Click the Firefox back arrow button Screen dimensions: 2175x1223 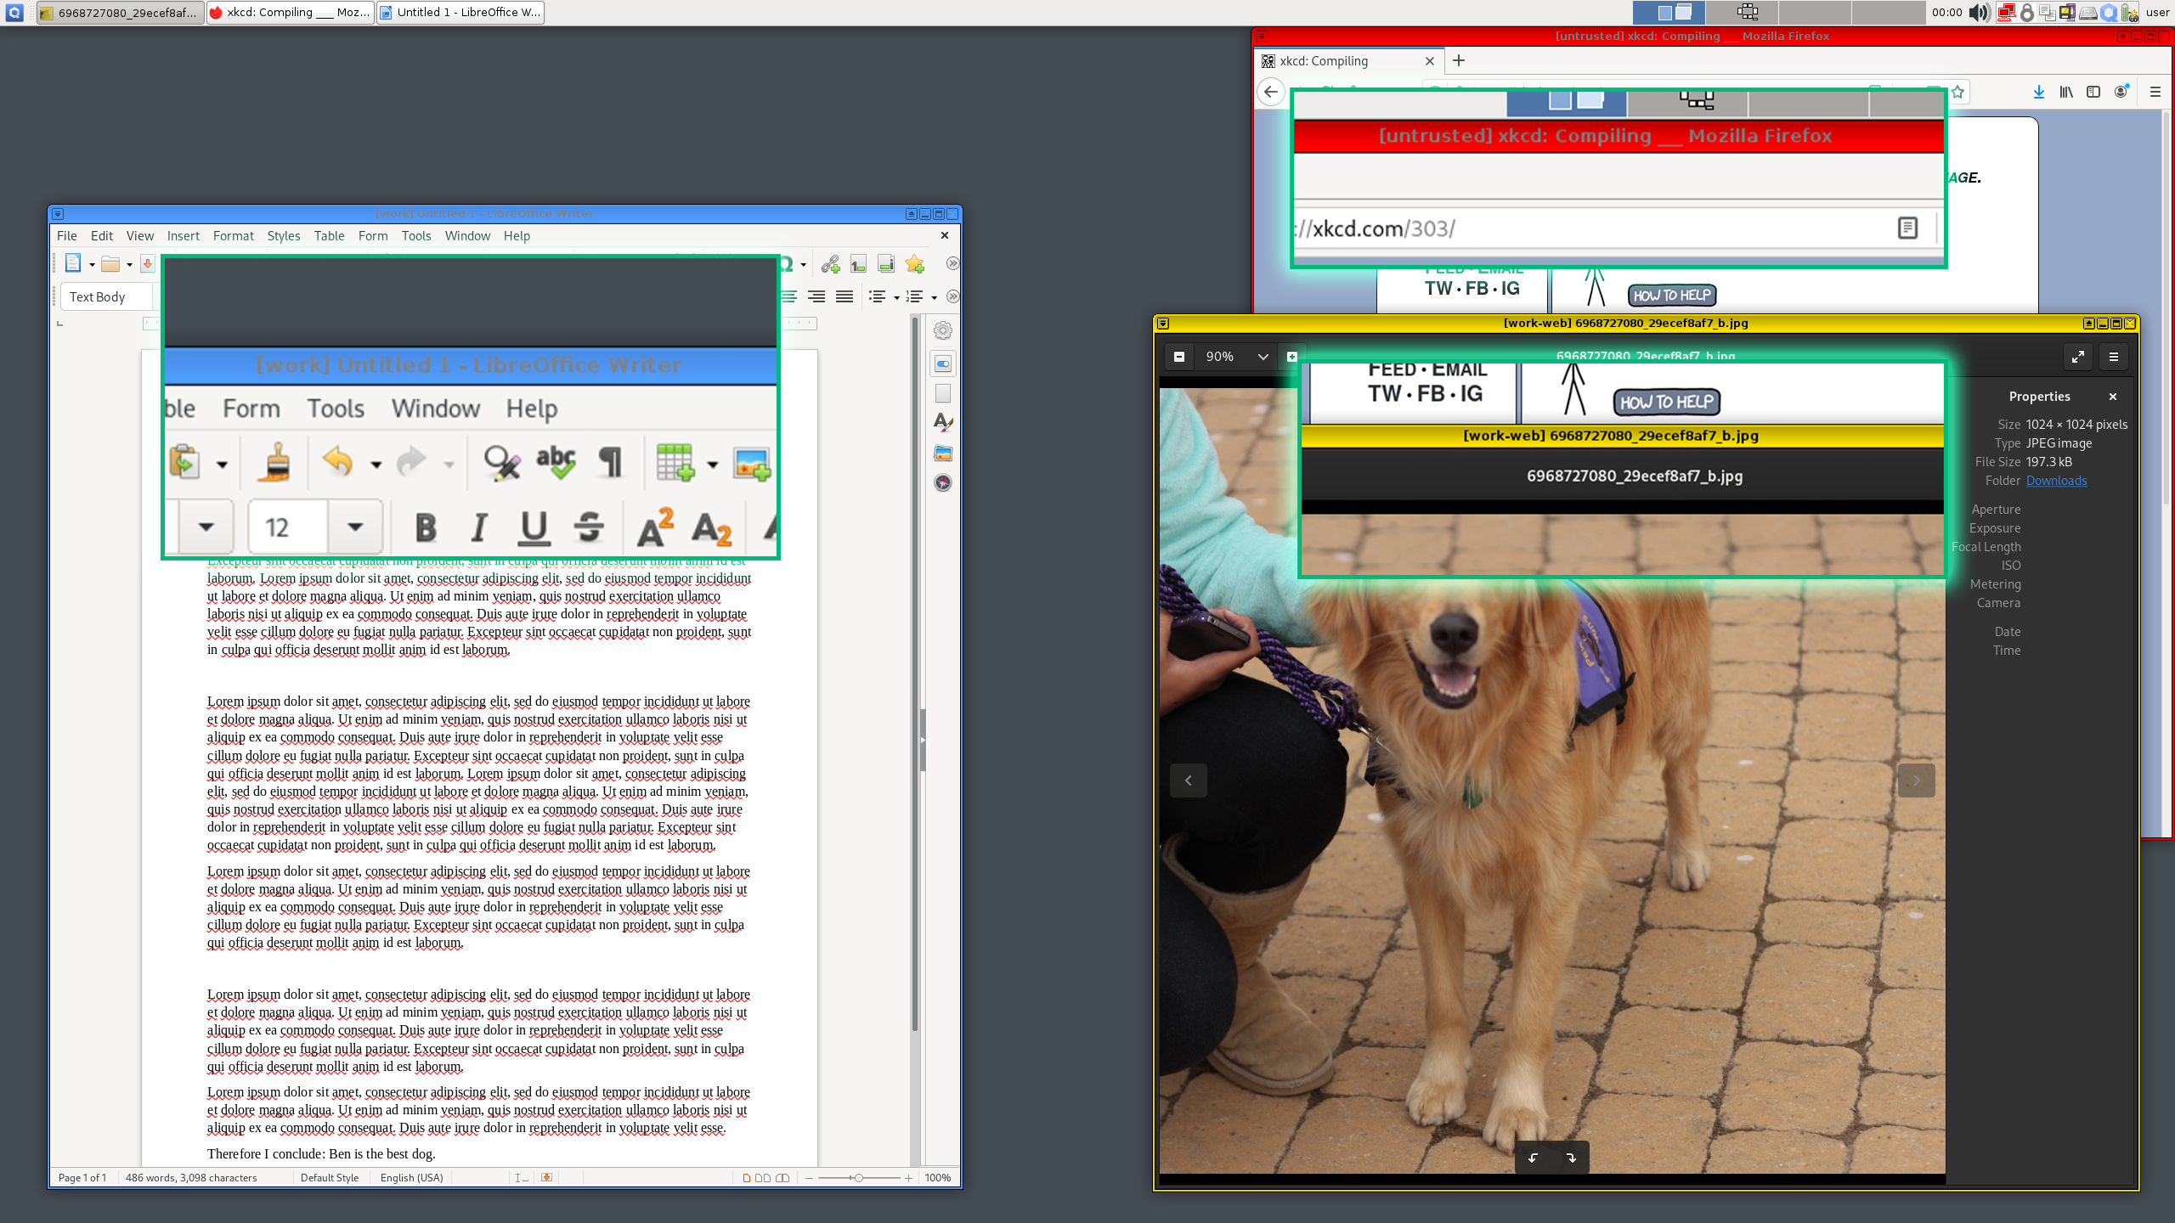1271,92
